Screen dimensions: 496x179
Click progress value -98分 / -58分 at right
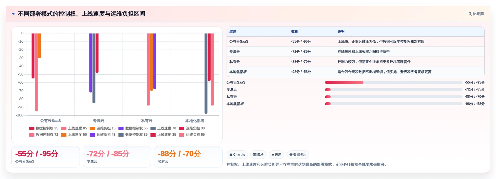point(475,104)
